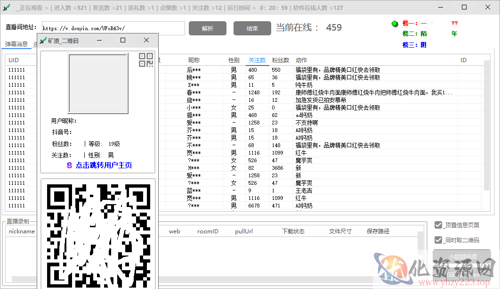Click the follow count cell 480
Screen dimensions: 500x289
pos(252,70)
